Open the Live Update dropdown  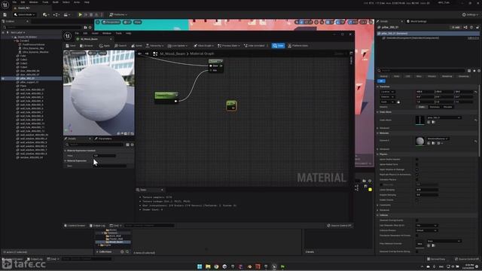click(x=178, y=45)
